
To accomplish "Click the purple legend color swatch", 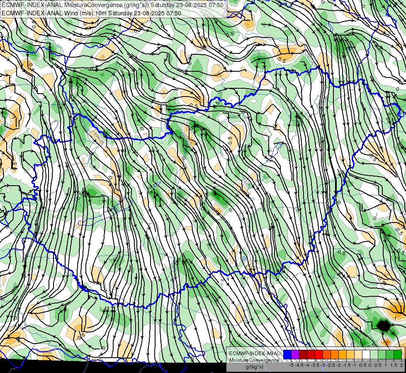I will click(x=295, y=354).
